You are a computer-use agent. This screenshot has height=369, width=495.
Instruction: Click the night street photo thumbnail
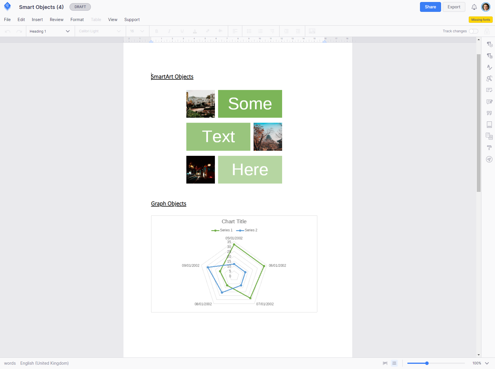pyautogui.click(x=200, y=170)
